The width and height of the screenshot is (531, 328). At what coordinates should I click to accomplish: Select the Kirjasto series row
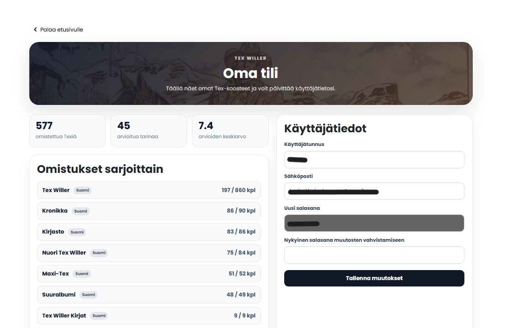[149, 232]
